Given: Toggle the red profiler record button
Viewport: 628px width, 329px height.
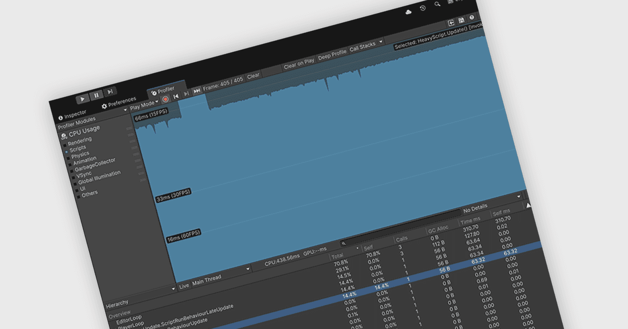Looking at the screenshot, I should pos(165,99).
